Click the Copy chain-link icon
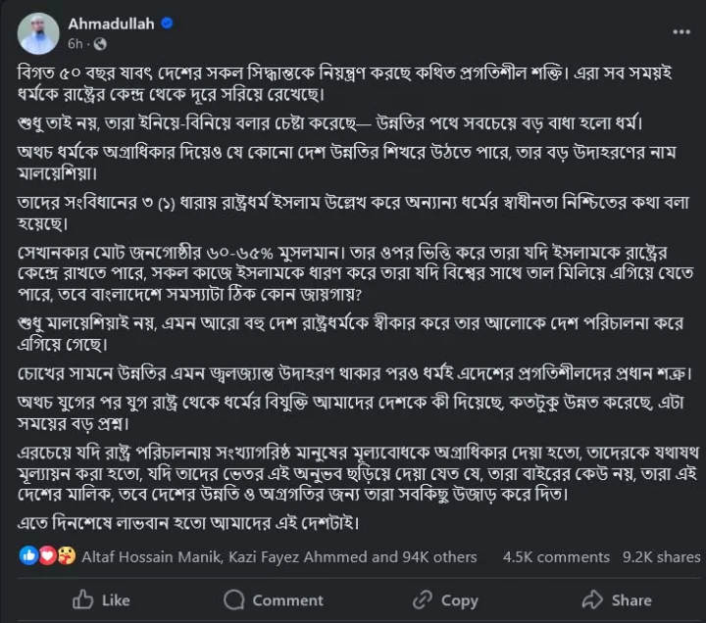 point(423,599)
